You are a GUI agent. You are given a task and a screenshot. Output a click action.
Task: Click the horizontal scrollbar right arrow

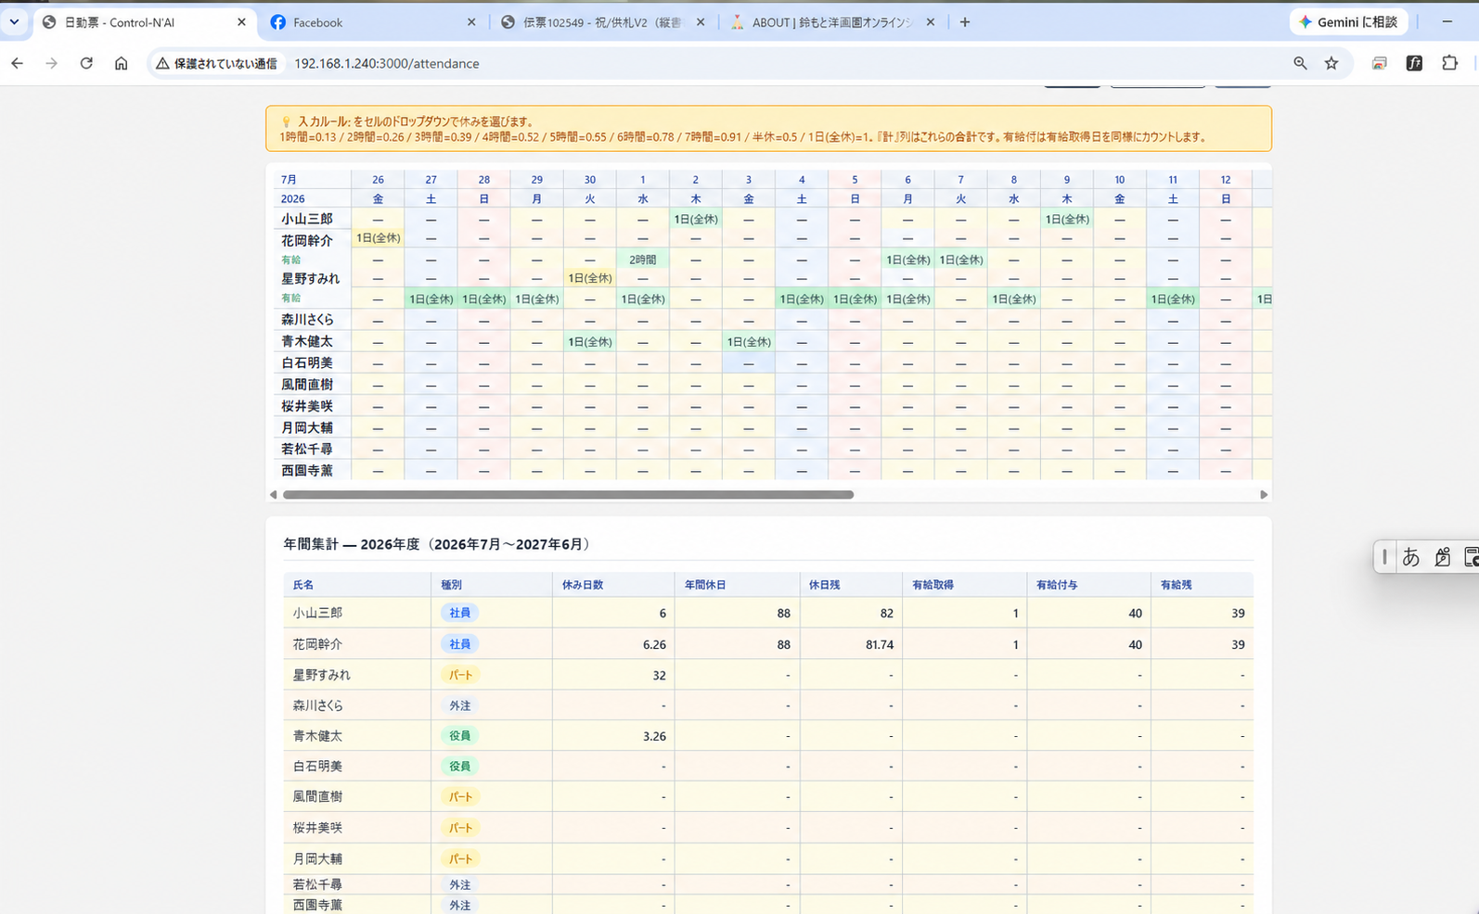[1263, 495]
